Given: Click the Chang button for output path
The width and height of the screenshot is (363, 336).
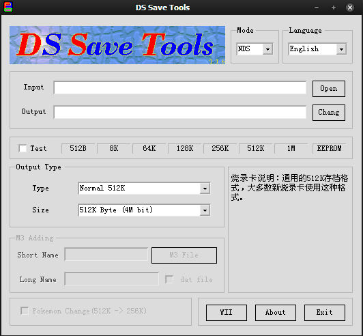Looking at the screenshot, I should (x=329, y=113).
